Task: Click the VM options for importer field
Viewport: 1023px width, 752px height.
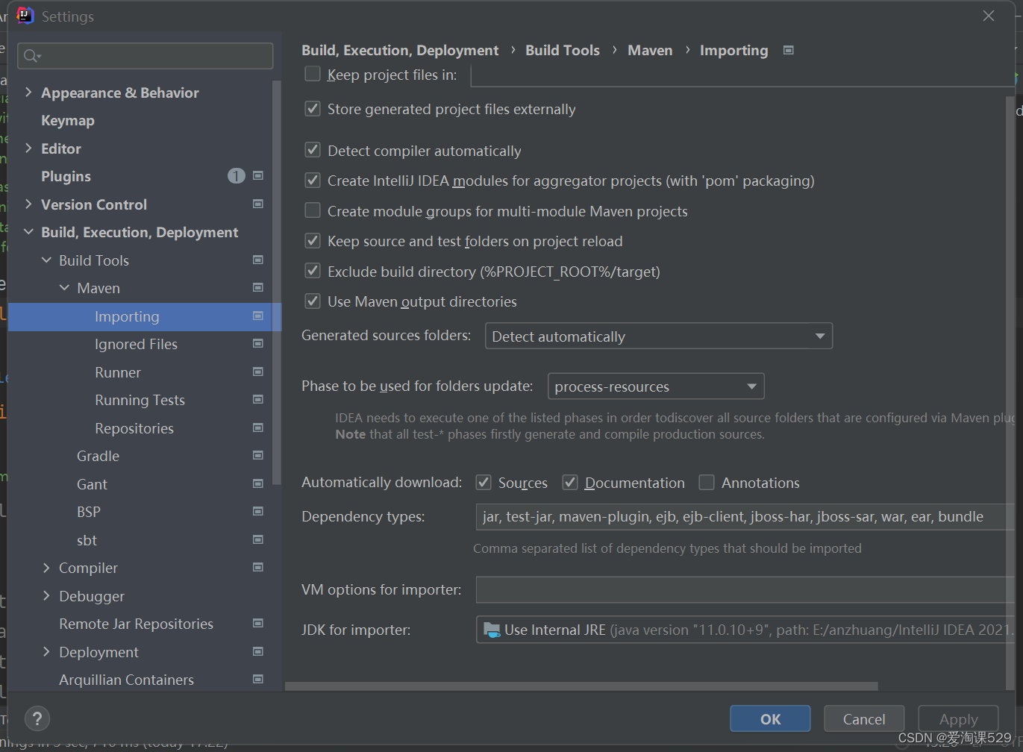Action: (x=745, y=589)
